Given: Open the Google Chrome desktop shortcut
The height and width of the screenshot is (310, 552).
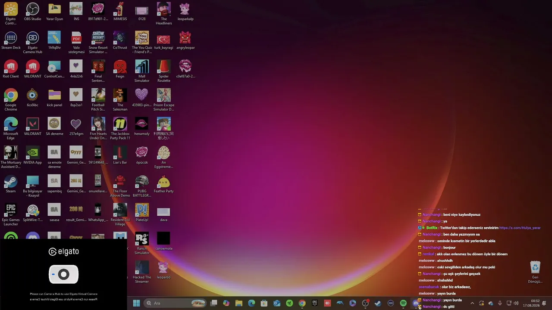Looking at the screenshot, I should point(11,100).
